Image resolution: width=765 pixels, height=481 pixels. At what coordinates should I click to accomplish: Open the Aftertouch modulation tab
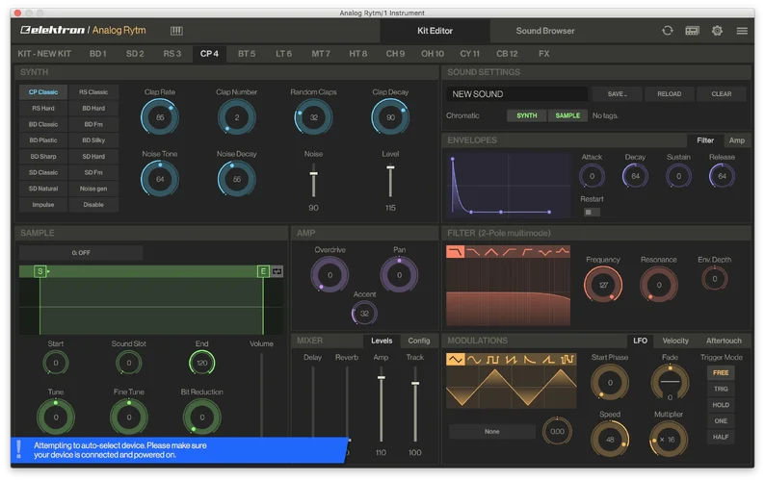(724, 341)
